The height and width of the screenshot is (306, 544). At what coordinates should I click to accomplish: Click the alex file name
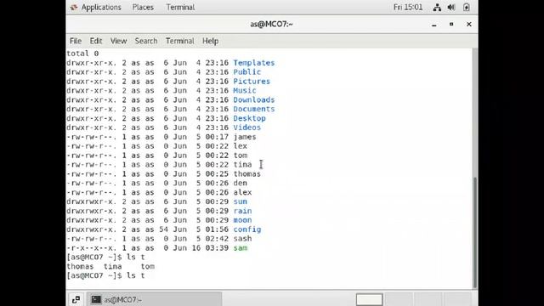[x=242, y=192]
